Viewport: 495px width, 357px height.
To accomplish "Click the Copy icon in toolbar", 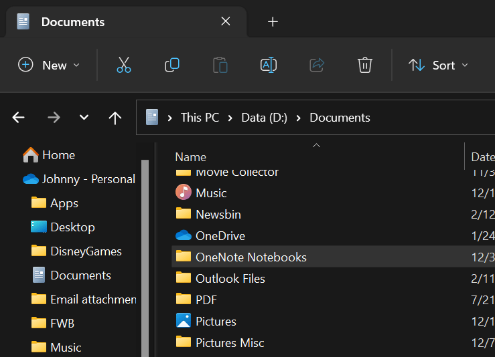I will pyautogui.click(x=172, y=65).
